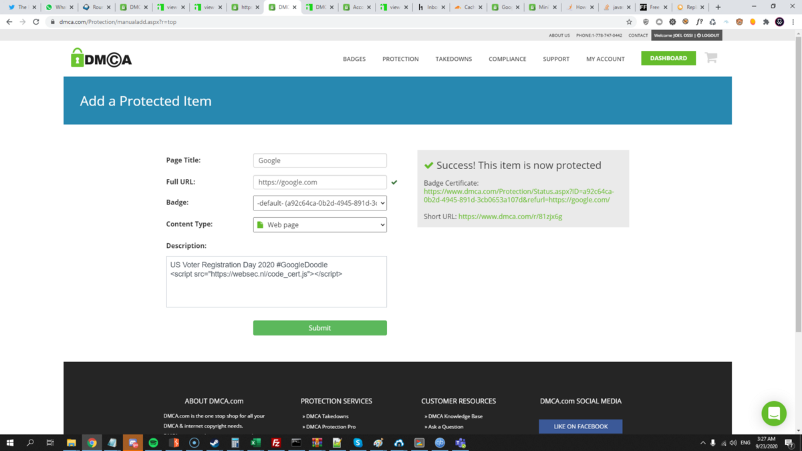Click the green DASHBOARD button

point(668,58)
